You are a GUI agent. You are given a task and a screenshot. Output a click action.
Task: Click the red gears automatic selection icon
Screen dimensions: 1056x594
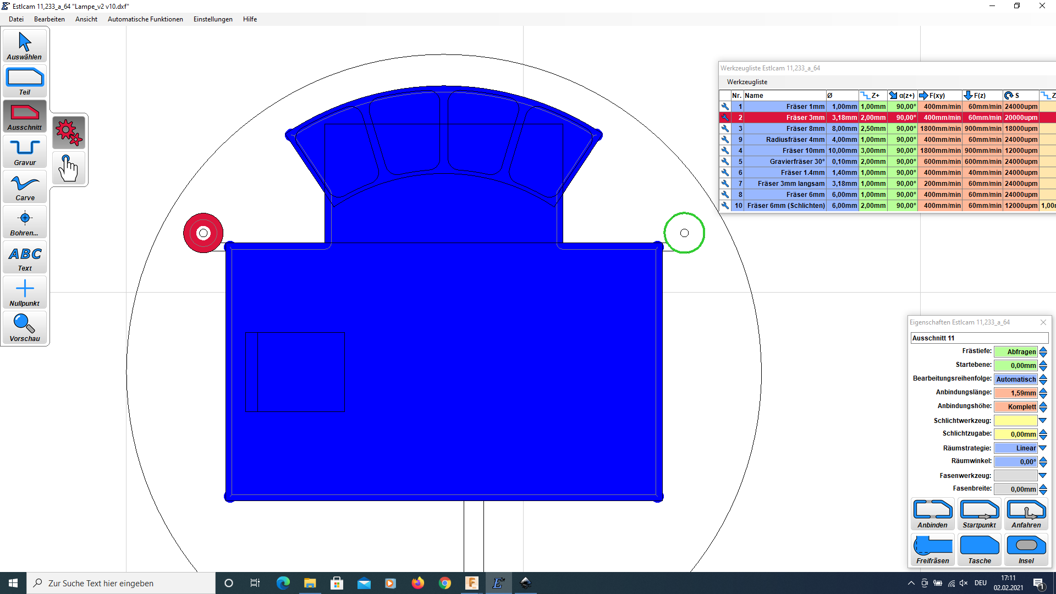(69, 133)
